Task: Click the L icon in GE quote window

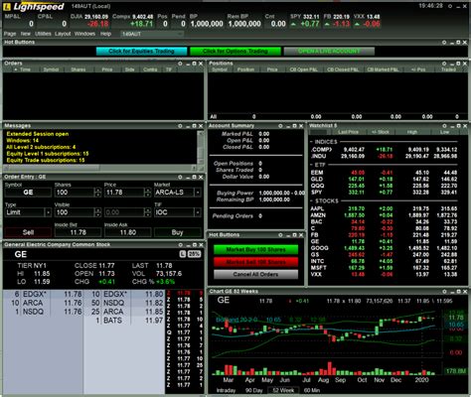Action: pos(183,254)
